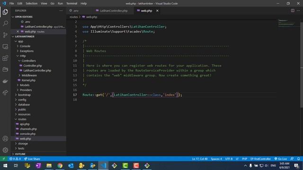Screen dimensions: 303x170
Task: Expand the bootstrap folder
Action: 39,95
